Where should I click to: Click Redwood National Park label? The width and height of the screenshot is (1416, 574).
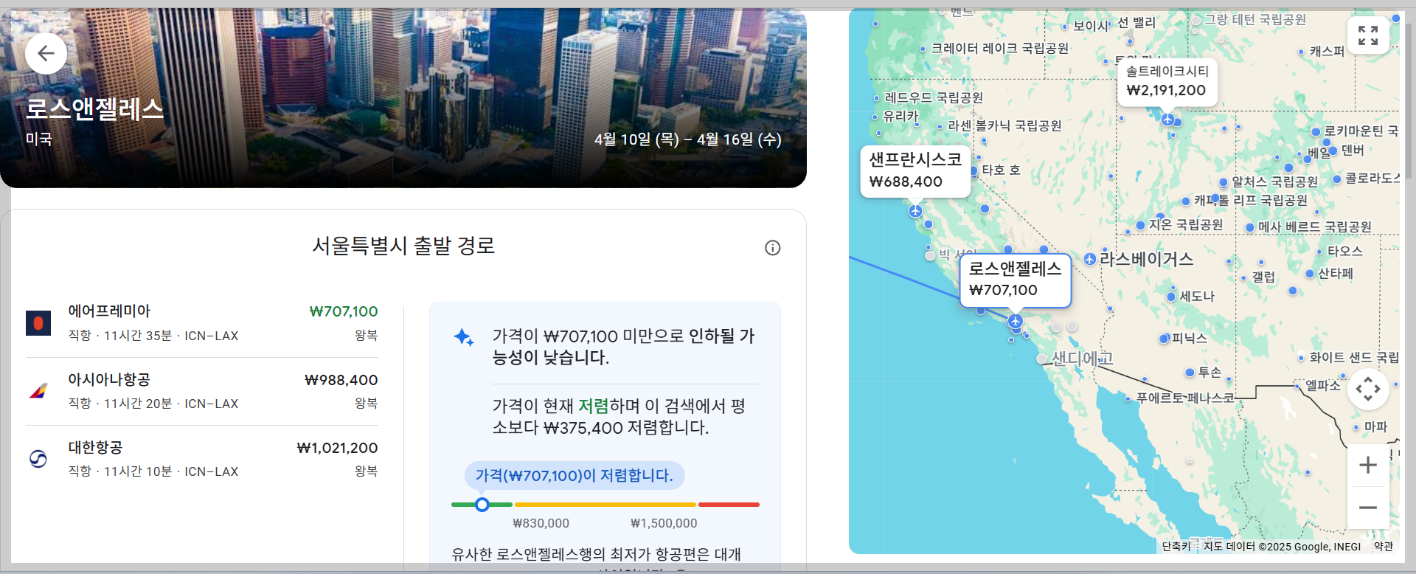coord(934,98)
